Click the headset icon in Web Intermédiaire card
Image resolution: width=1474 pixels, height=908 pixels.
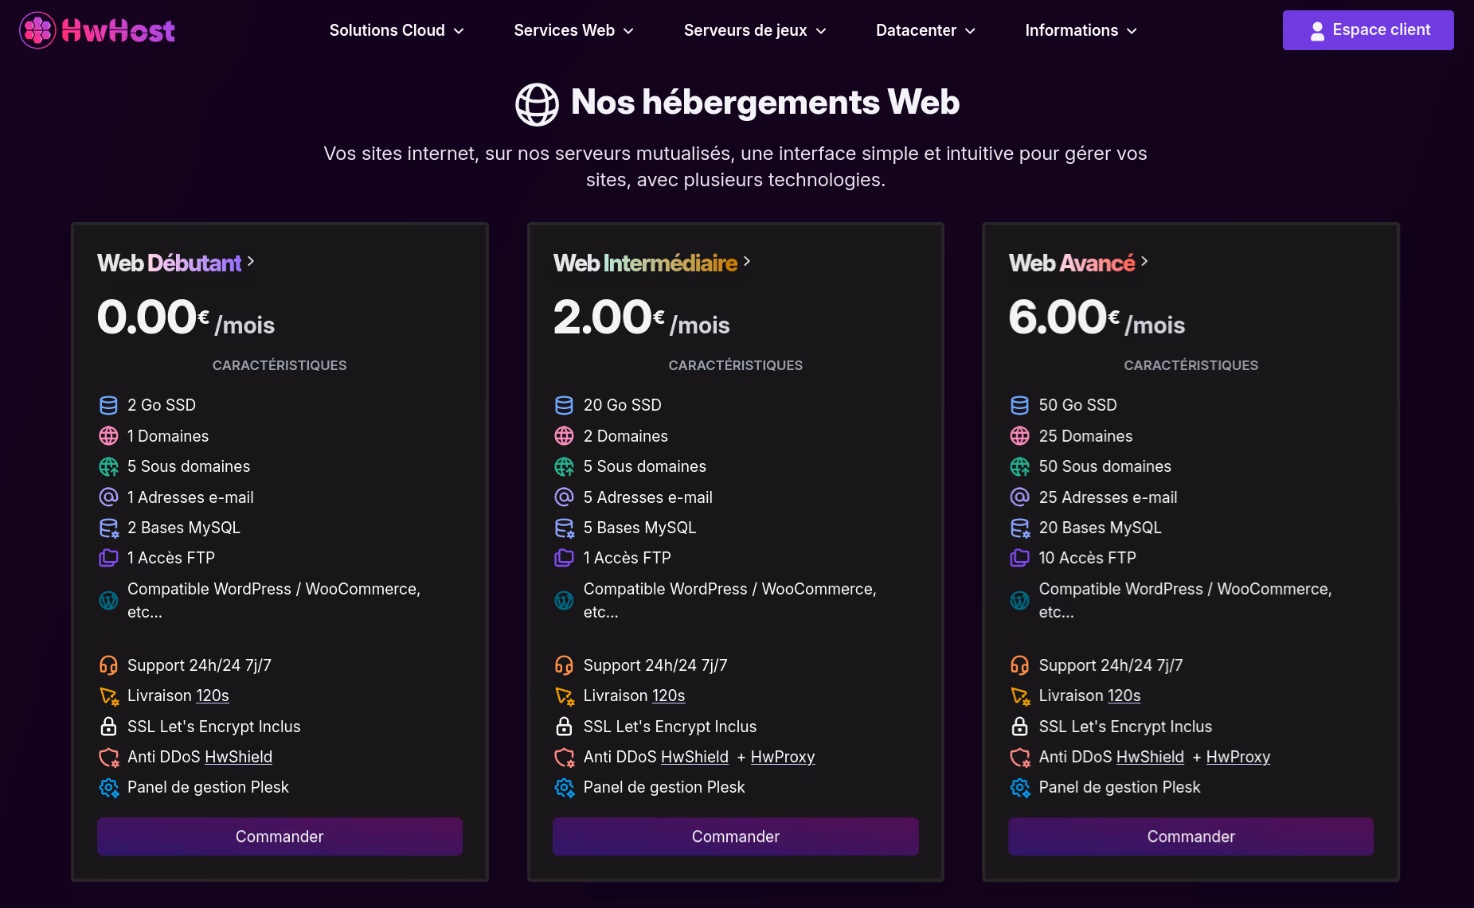[564, 665]
